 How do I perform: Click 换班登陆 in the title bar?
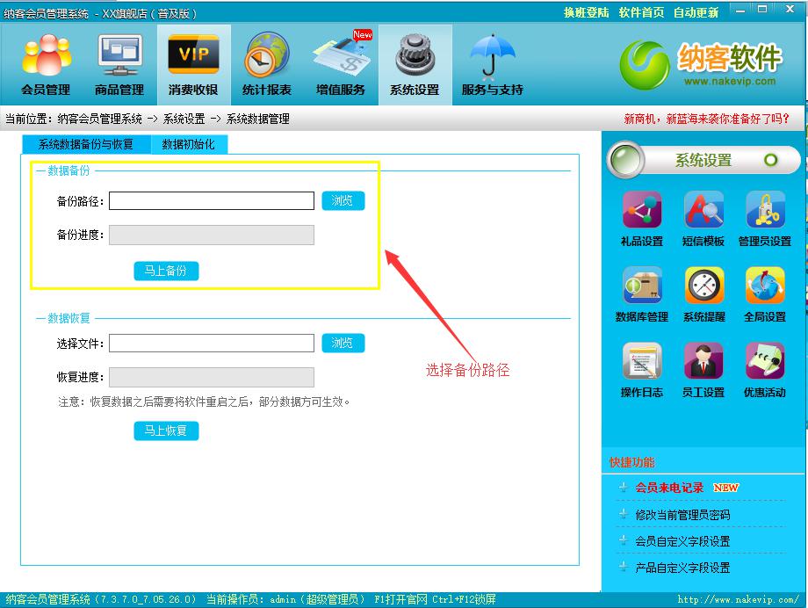586,12
